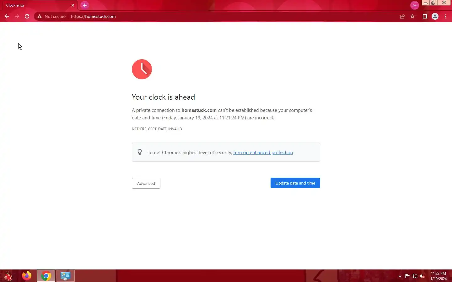
Task: Click the lightbulb tip icon
Action: [x=140, y=152]
